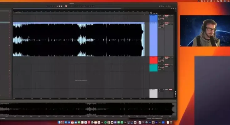Select the teal track header
This screenshot has width=230, height=125.
153,68
